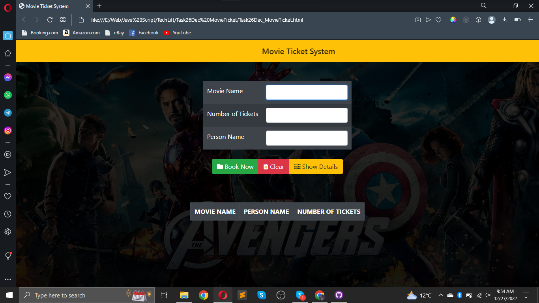Open a new tab with plus button
539x303 pixels.
click(x=99, y=6)
